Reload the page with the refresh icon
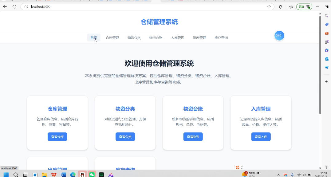Viewport: 331px width, 177px height. 14,7
